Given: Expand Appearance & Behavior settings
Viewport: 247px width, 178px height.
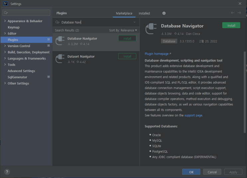Looking at the screenshot, I should pyautogui.click(x=5, y=21).
